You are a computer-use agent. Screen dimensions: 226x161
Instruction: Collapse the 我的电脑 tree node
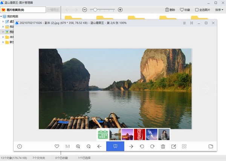pos(1,17)
